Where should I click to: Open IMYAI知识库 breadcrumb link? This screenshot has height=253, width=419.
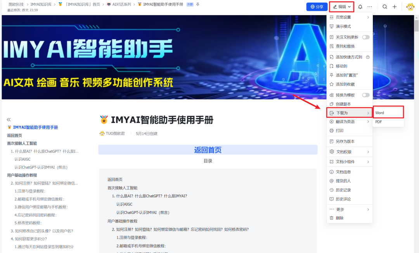tap(41, 5)
